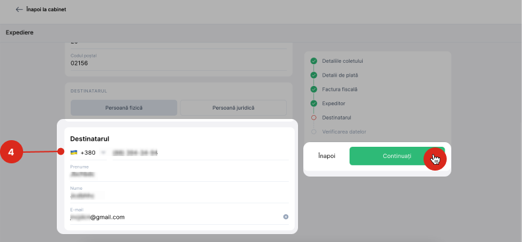Click the Codul poștal field showing 02156
Image resolution: width=522 pixels, height=242 pixels.
(178, 61)
